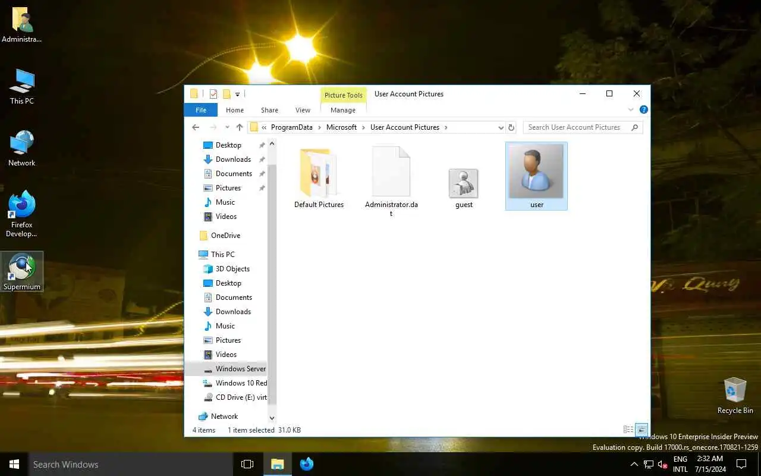761x476 pixels.
Task: Click Microsoft in the address breadcrumb
Action: (341, 127)
